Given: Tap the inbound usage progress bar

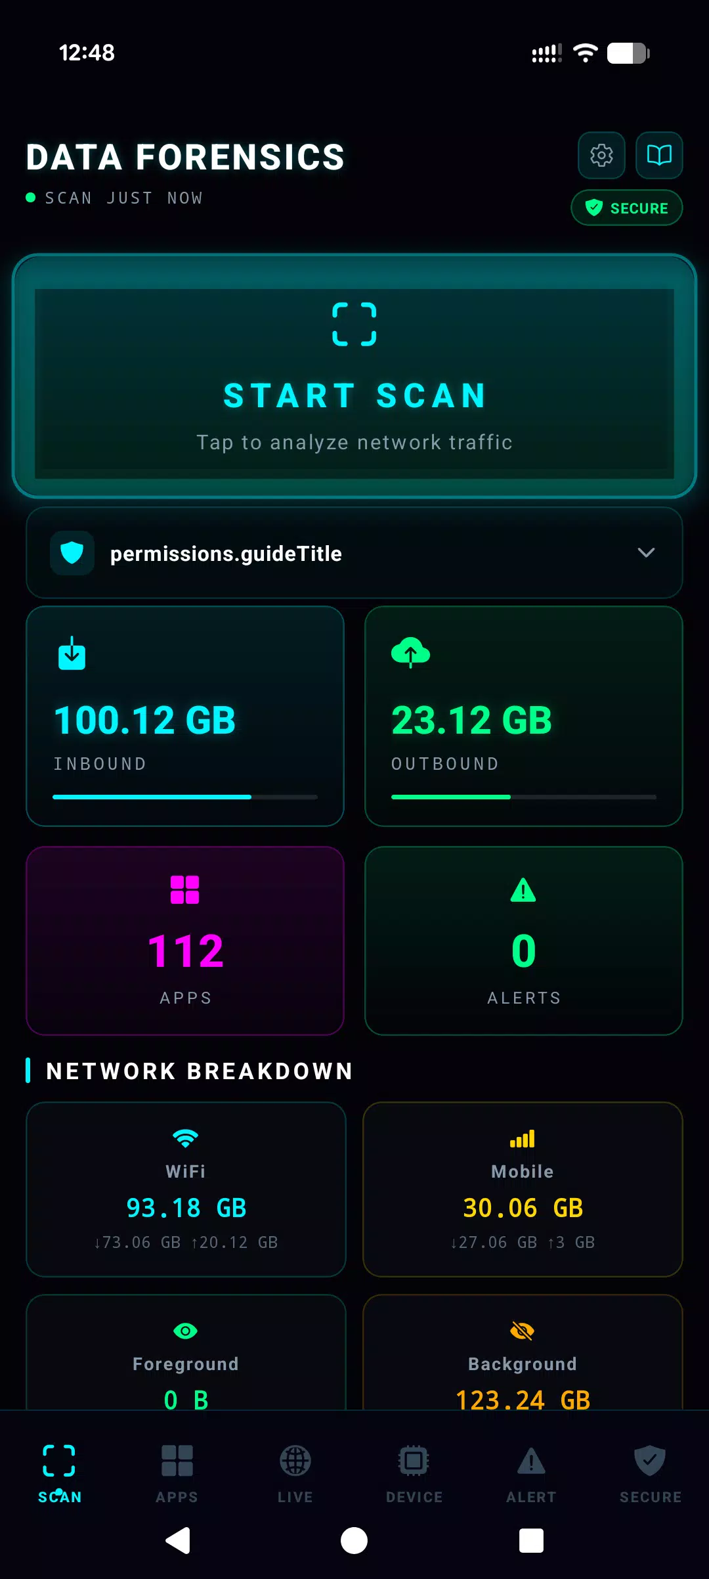Looking at the screenshot, I should coord(185,797).
